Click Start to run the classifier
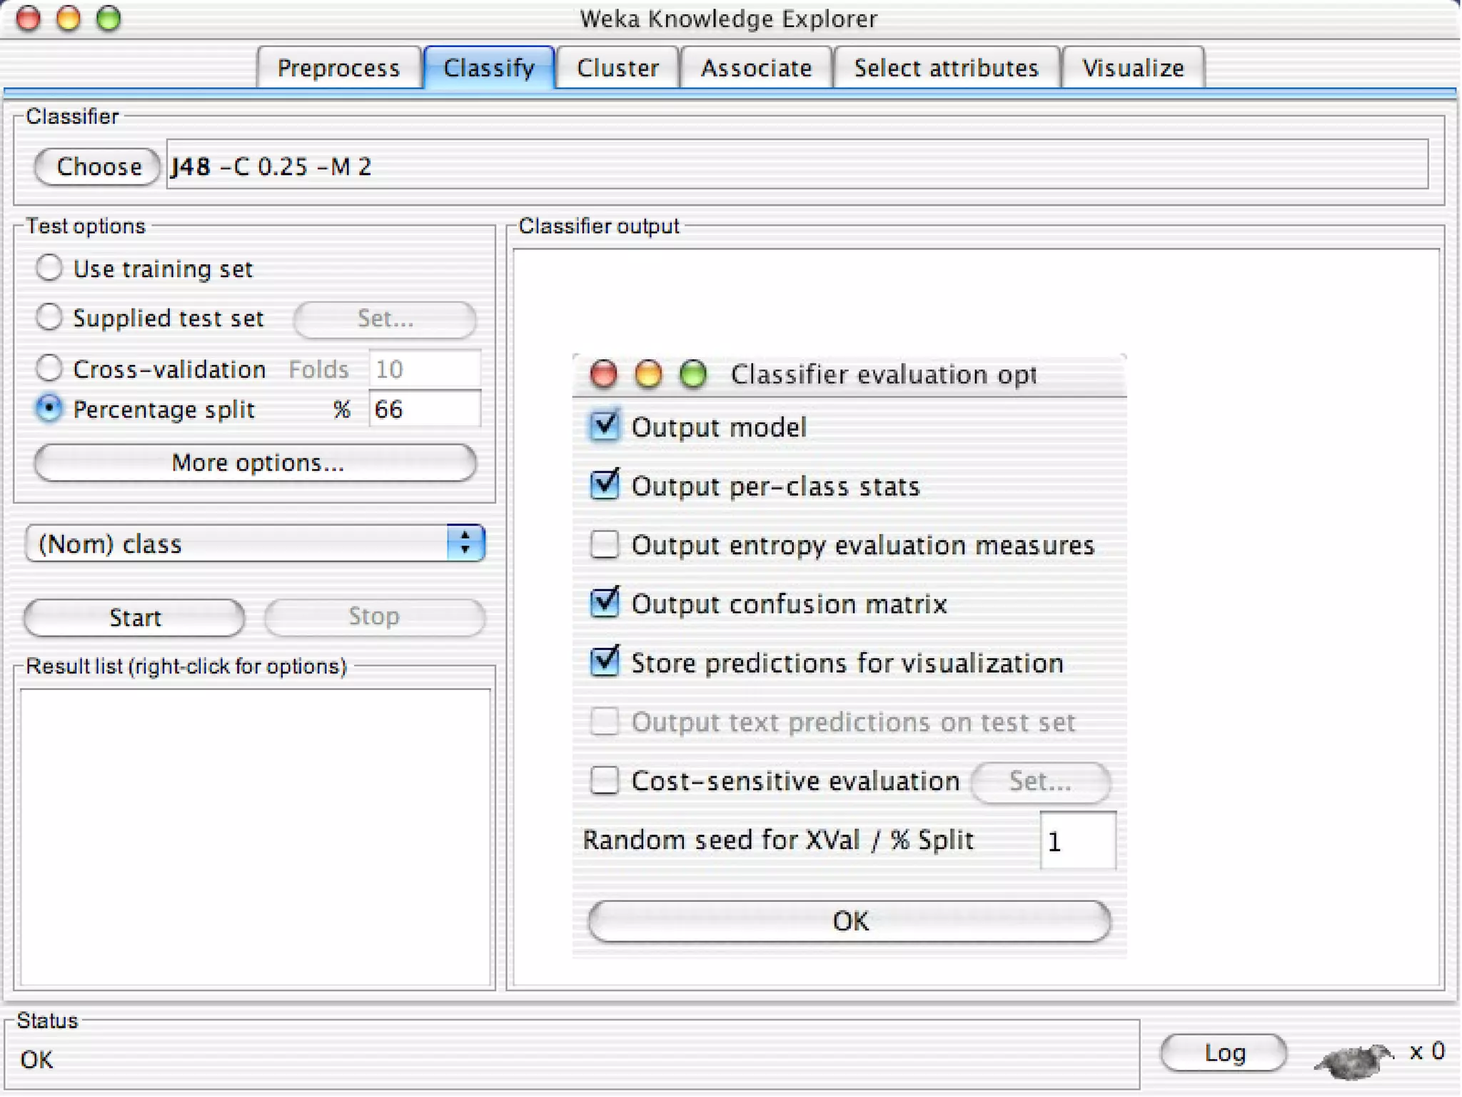This screenshot has height=1097, width=1462. tap(134, 617)
